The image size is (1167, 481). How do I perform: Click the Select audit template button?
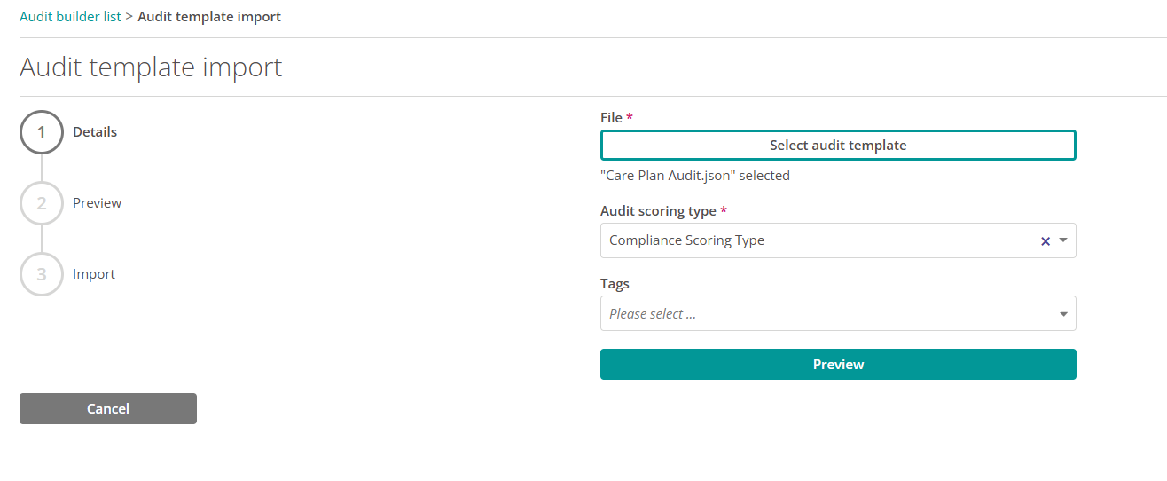(838, 146)
